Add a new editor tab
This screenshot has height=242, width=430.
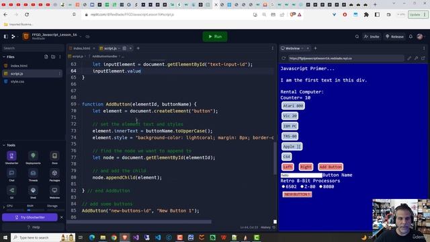point(138,48)
